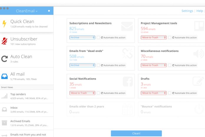
Task: Click the "Bounce" notifications card
Action: pos(171,109)
